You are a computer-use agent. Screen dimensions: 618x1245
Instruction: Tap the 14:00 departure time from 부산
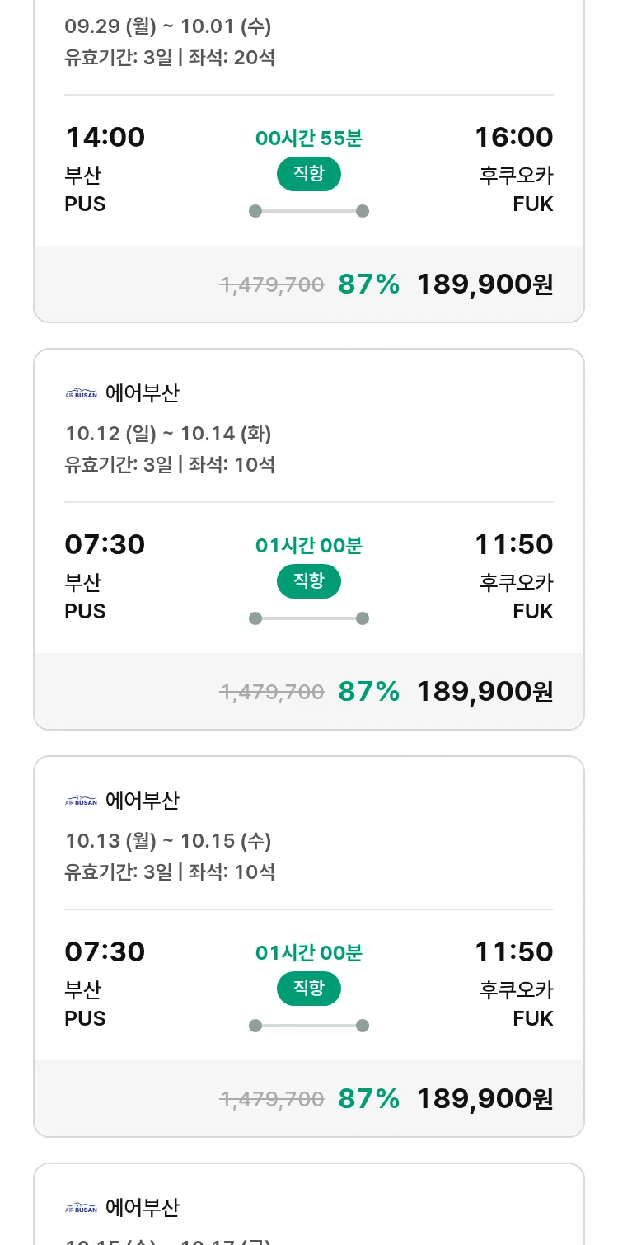click(105, 137)
